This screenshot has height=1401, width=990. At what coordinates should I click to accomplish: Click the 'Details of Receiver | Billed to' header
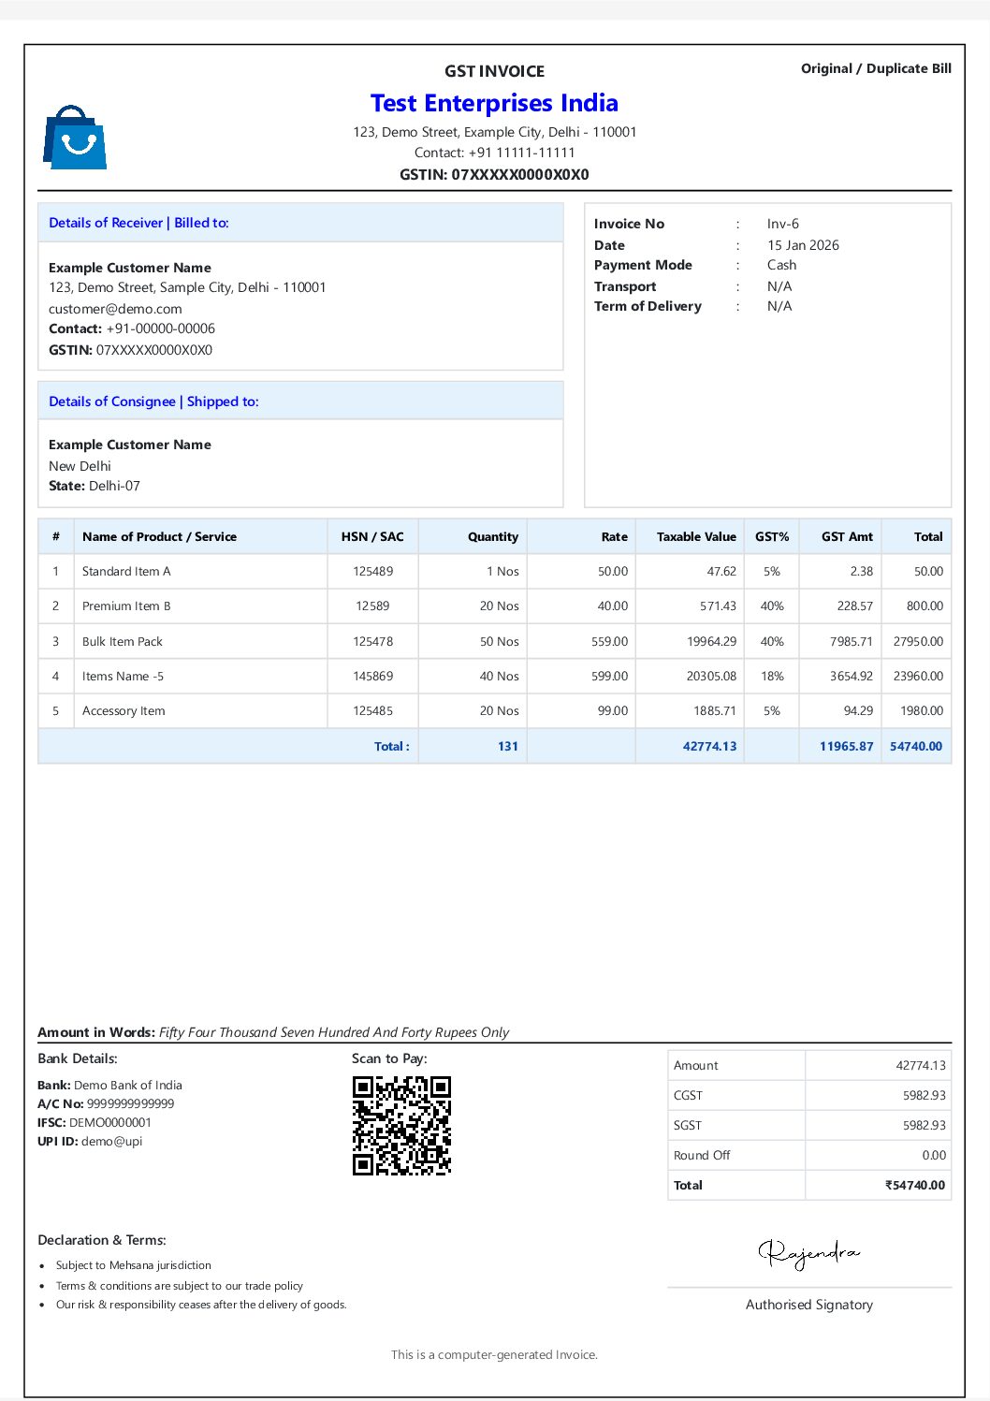point(138,223)
